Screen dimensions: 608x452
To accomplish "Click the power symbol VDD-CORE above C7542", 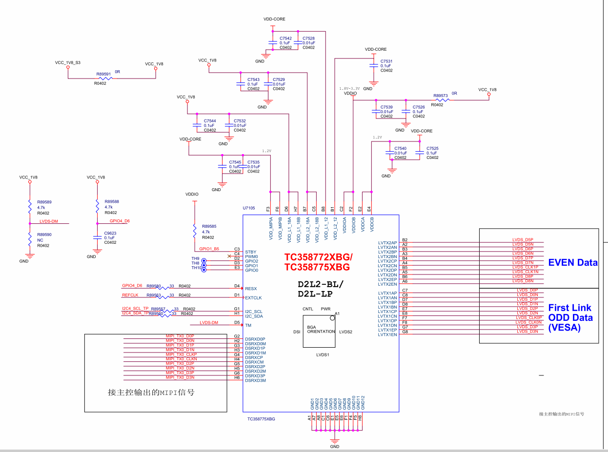I will [x=273, y=19].
